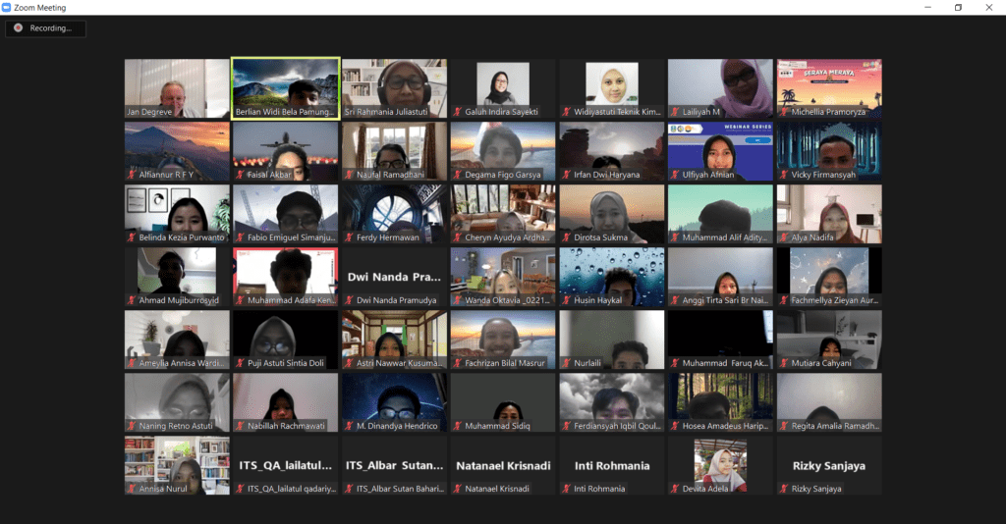Click the Zoom logo in title bar

coord(7,7)
